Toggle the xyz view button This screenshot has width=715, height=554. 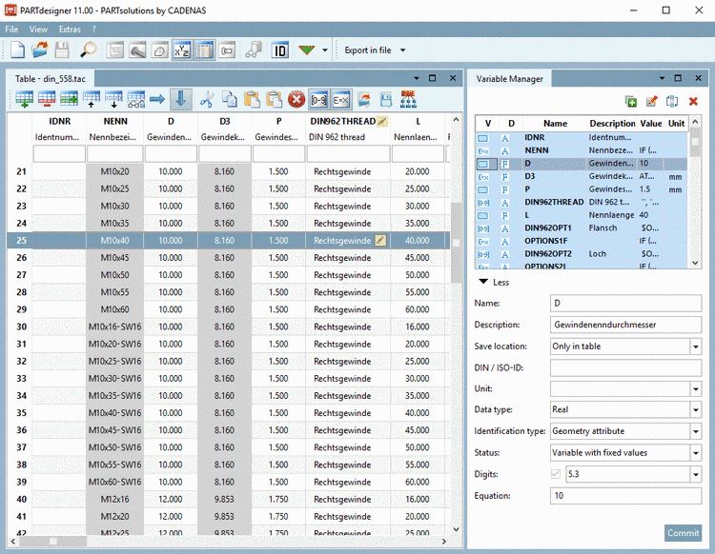[181, 50]
